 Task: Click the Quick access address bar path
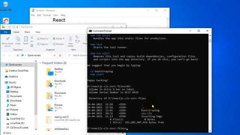point(34,55)
